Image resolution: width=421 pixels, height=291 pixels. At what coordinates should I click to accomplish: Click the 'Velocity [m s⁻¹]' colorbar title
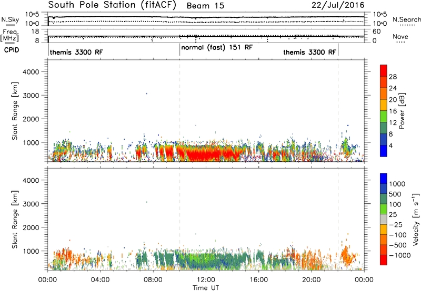tap(416, 219)
